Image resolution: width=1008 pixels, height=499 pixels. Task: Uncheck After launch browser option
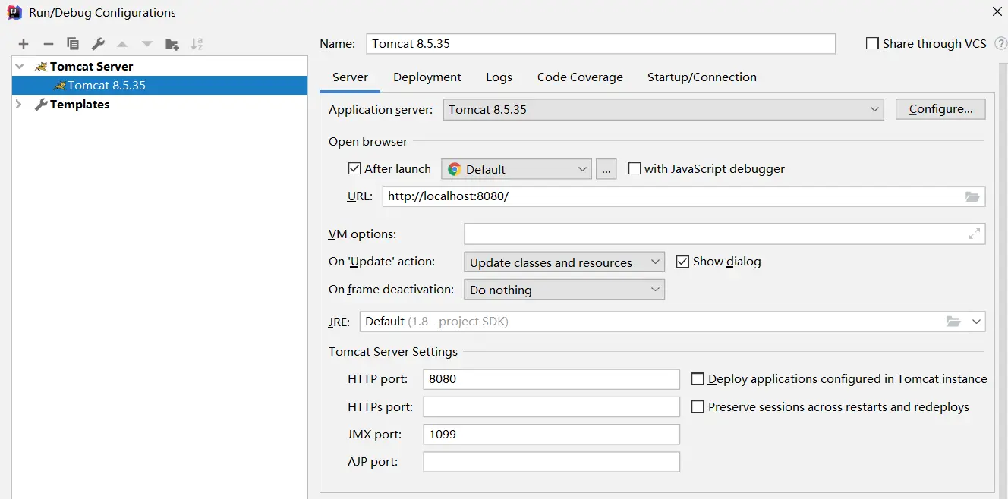coord(354,168)
